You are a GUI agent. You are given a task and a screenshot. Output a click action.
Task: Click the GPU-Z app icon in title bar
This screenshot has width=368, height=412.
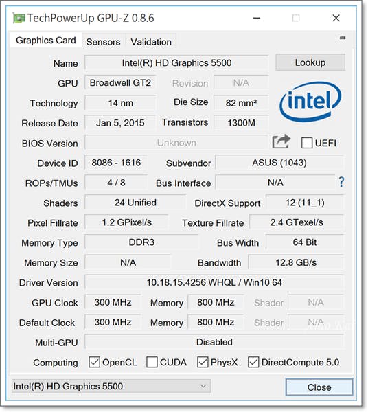pos(19,19)
